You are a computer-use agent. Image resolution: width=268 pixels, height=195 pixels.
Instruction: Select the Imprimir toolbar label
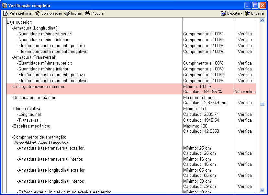click(76, 13)
